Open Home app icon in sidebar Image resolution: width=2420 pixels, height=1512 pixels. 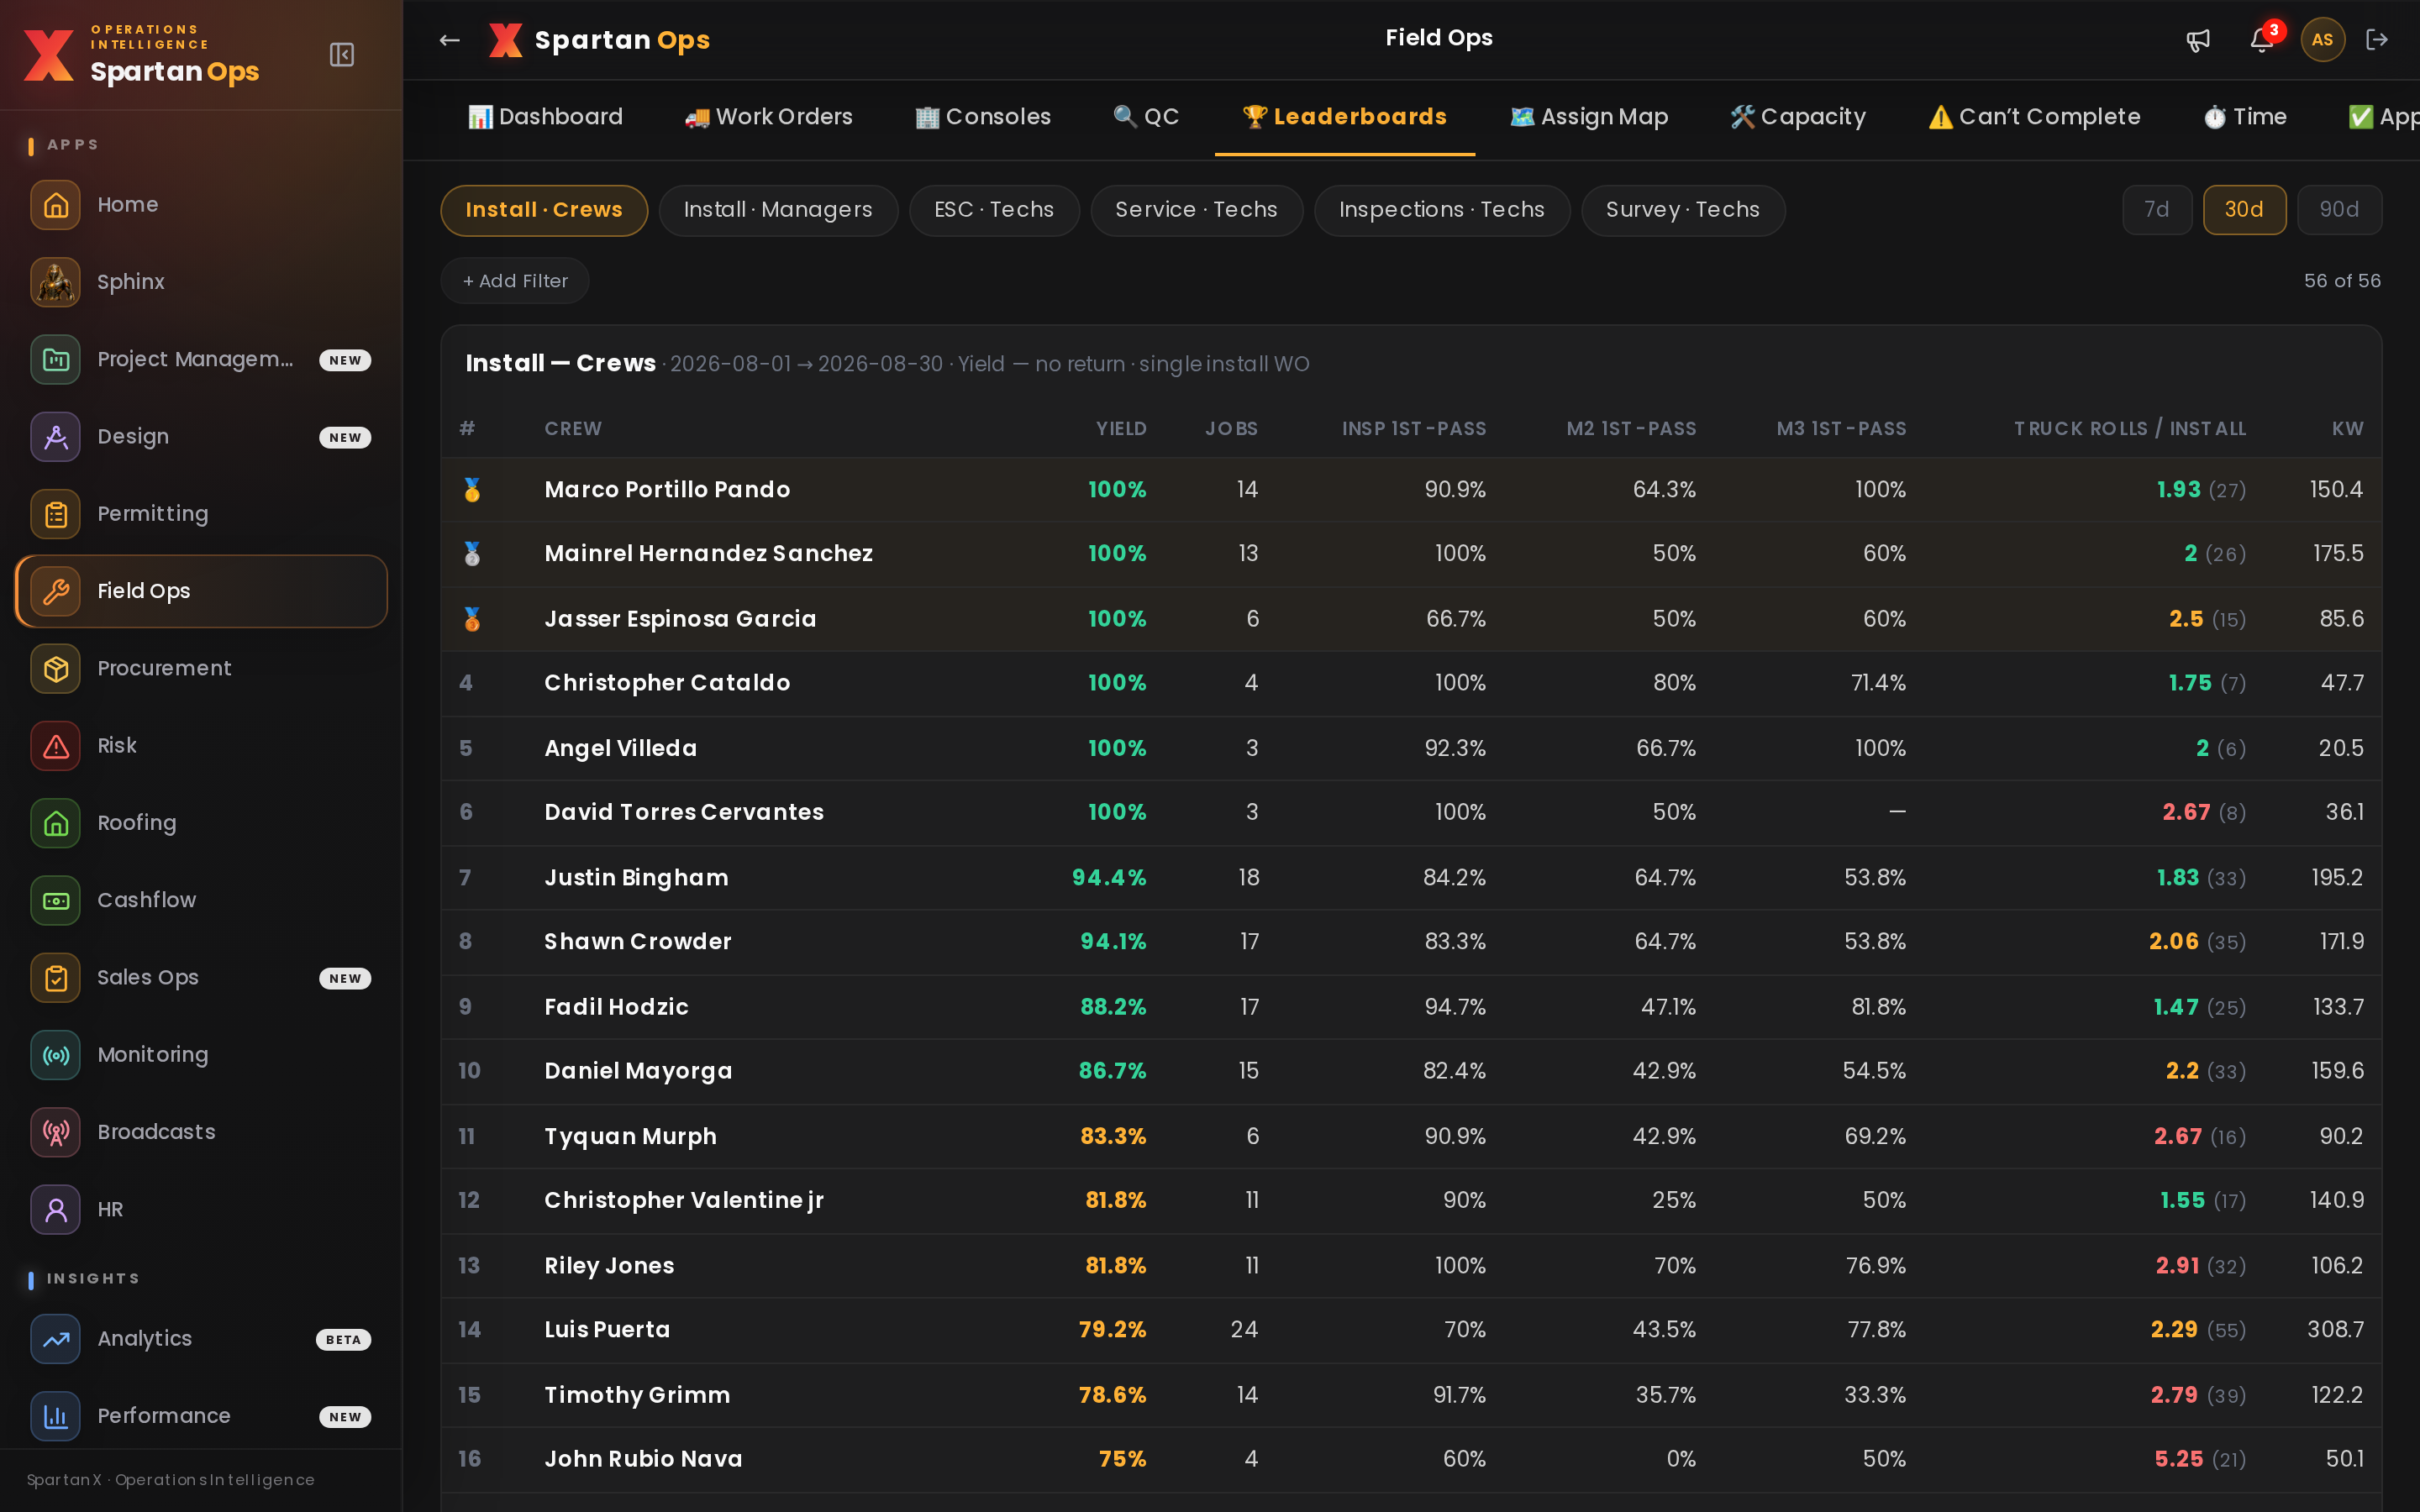pos(56,205)
